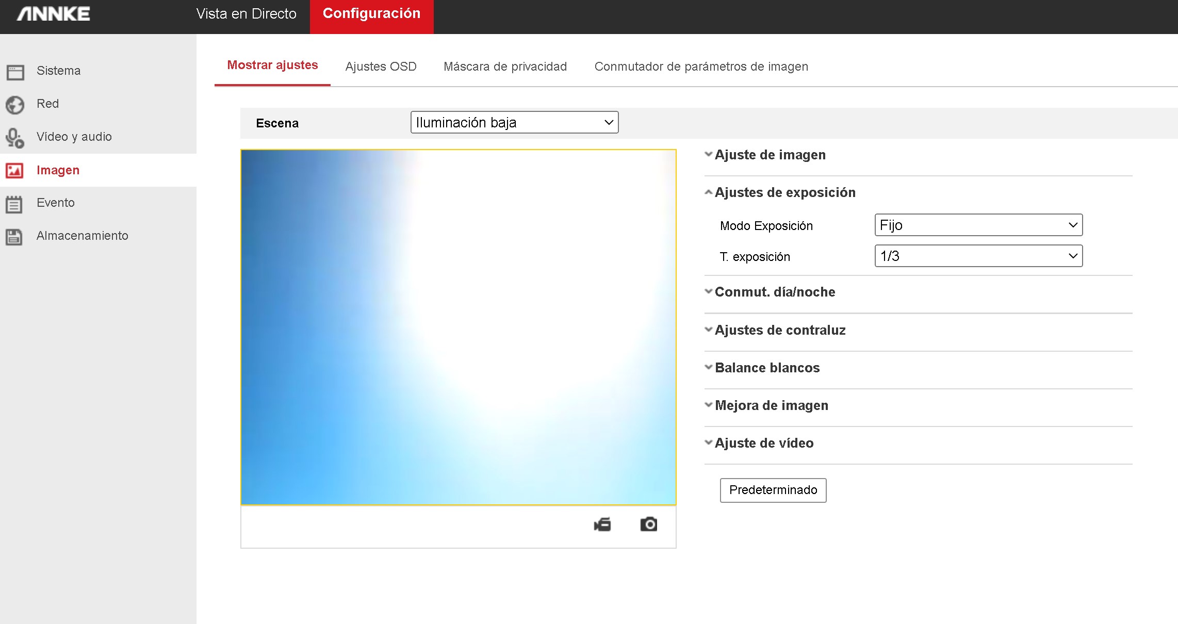The height and width of the screenshot is (624, 1178).
Task: Click the Almacenamiento floppy disk icon
Action: point(14,237)
